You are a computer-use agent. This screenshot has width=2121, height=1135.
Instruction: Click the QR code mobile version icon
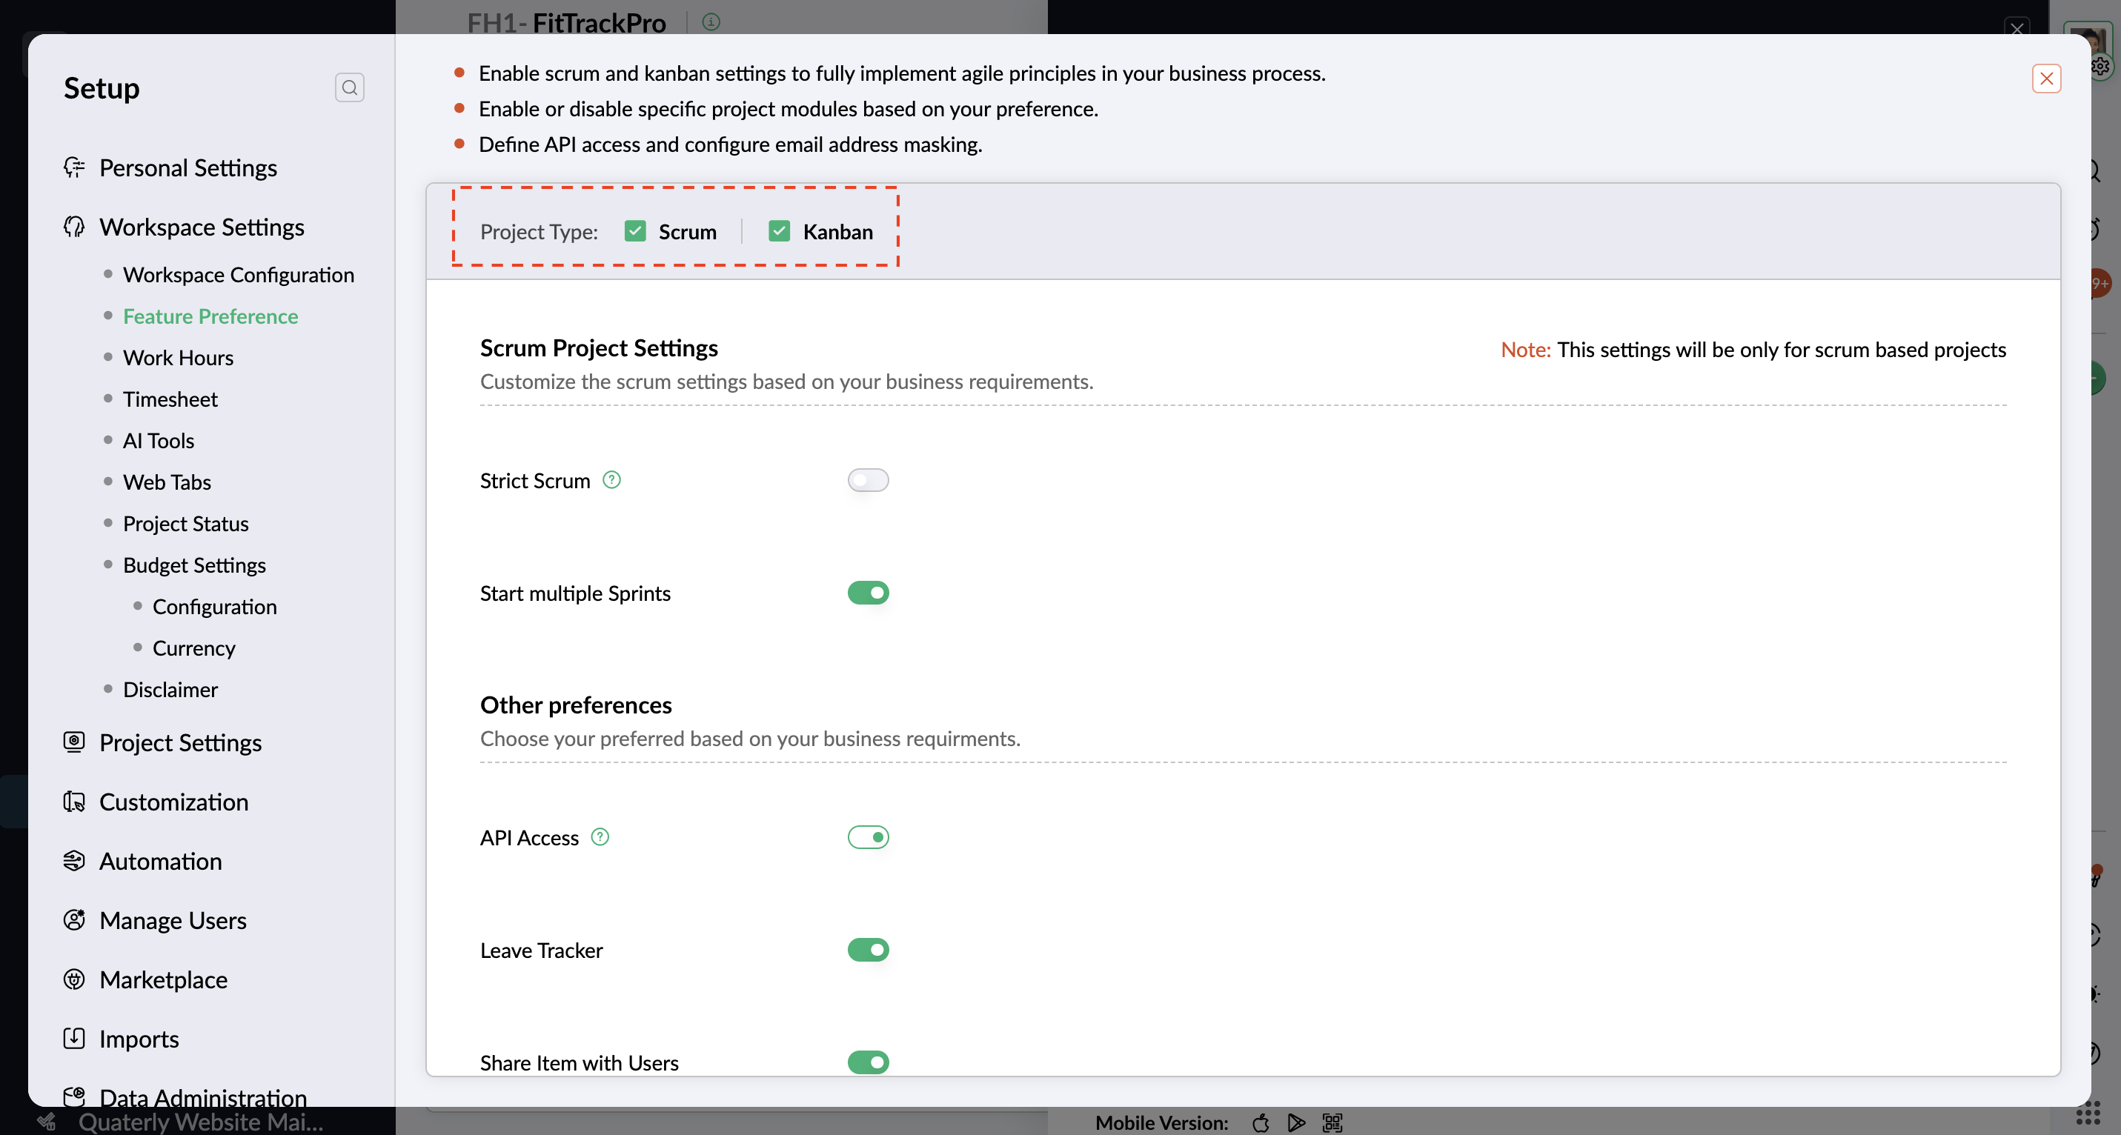[x=1332, y=1122]
